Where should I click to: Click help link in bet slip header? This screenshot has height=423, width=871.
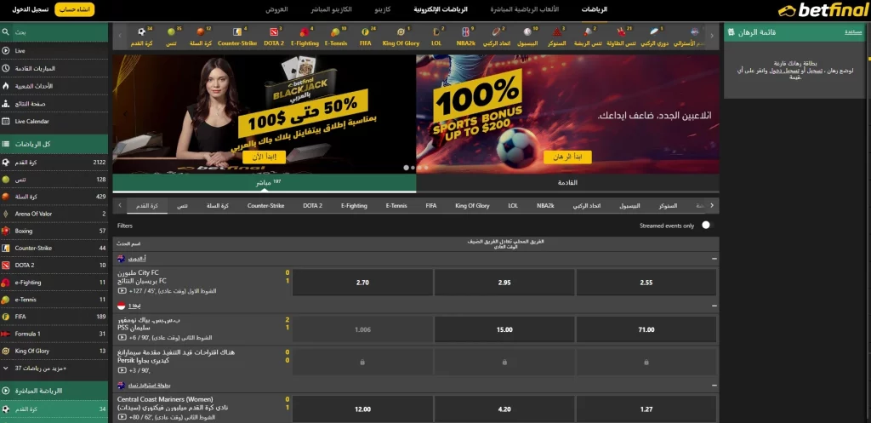tap(853, 32)
